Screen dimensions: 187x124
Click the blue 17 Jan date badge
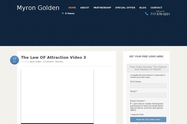[14, 60]
